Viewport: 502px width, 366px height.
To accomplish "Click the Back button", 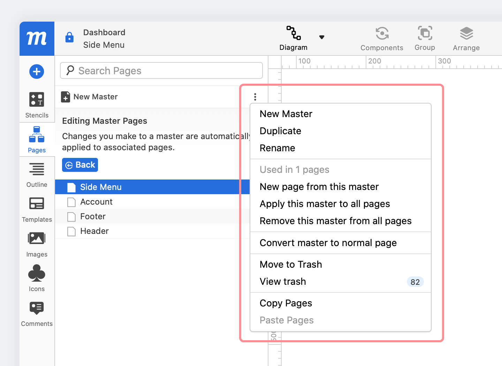I will click(x=80, y=165).
